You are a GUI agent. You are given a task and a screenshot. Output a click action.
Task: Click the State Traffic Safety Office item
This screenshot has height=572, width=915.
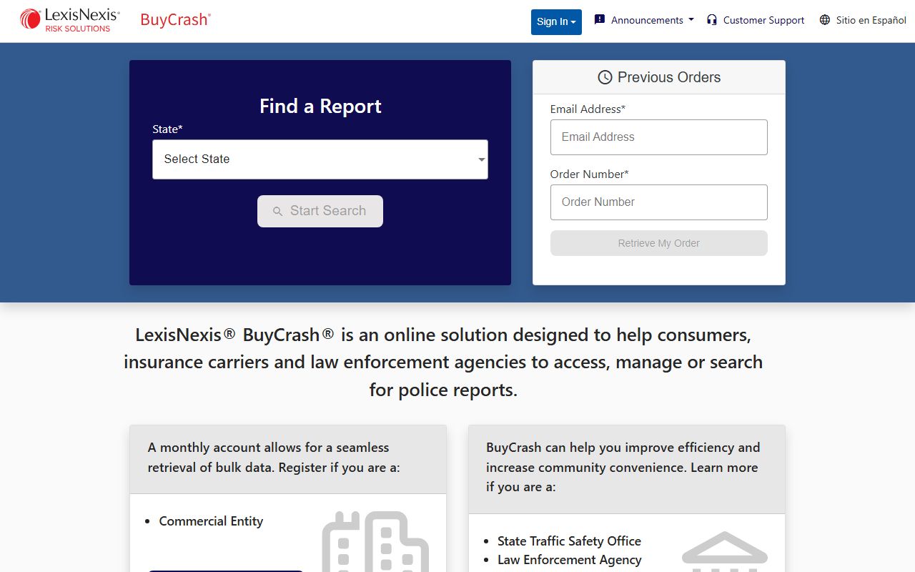569,541
